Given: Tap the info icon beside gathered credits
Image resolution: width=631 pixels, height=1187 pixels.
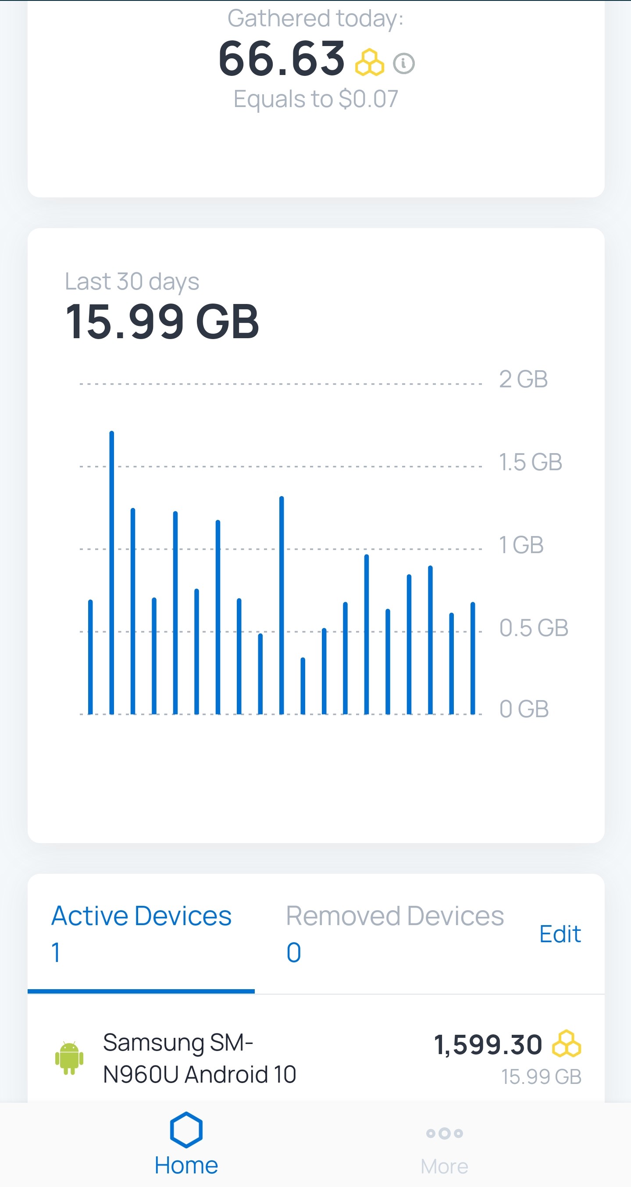Looking at the screenshot, I should tap(403, 63).
